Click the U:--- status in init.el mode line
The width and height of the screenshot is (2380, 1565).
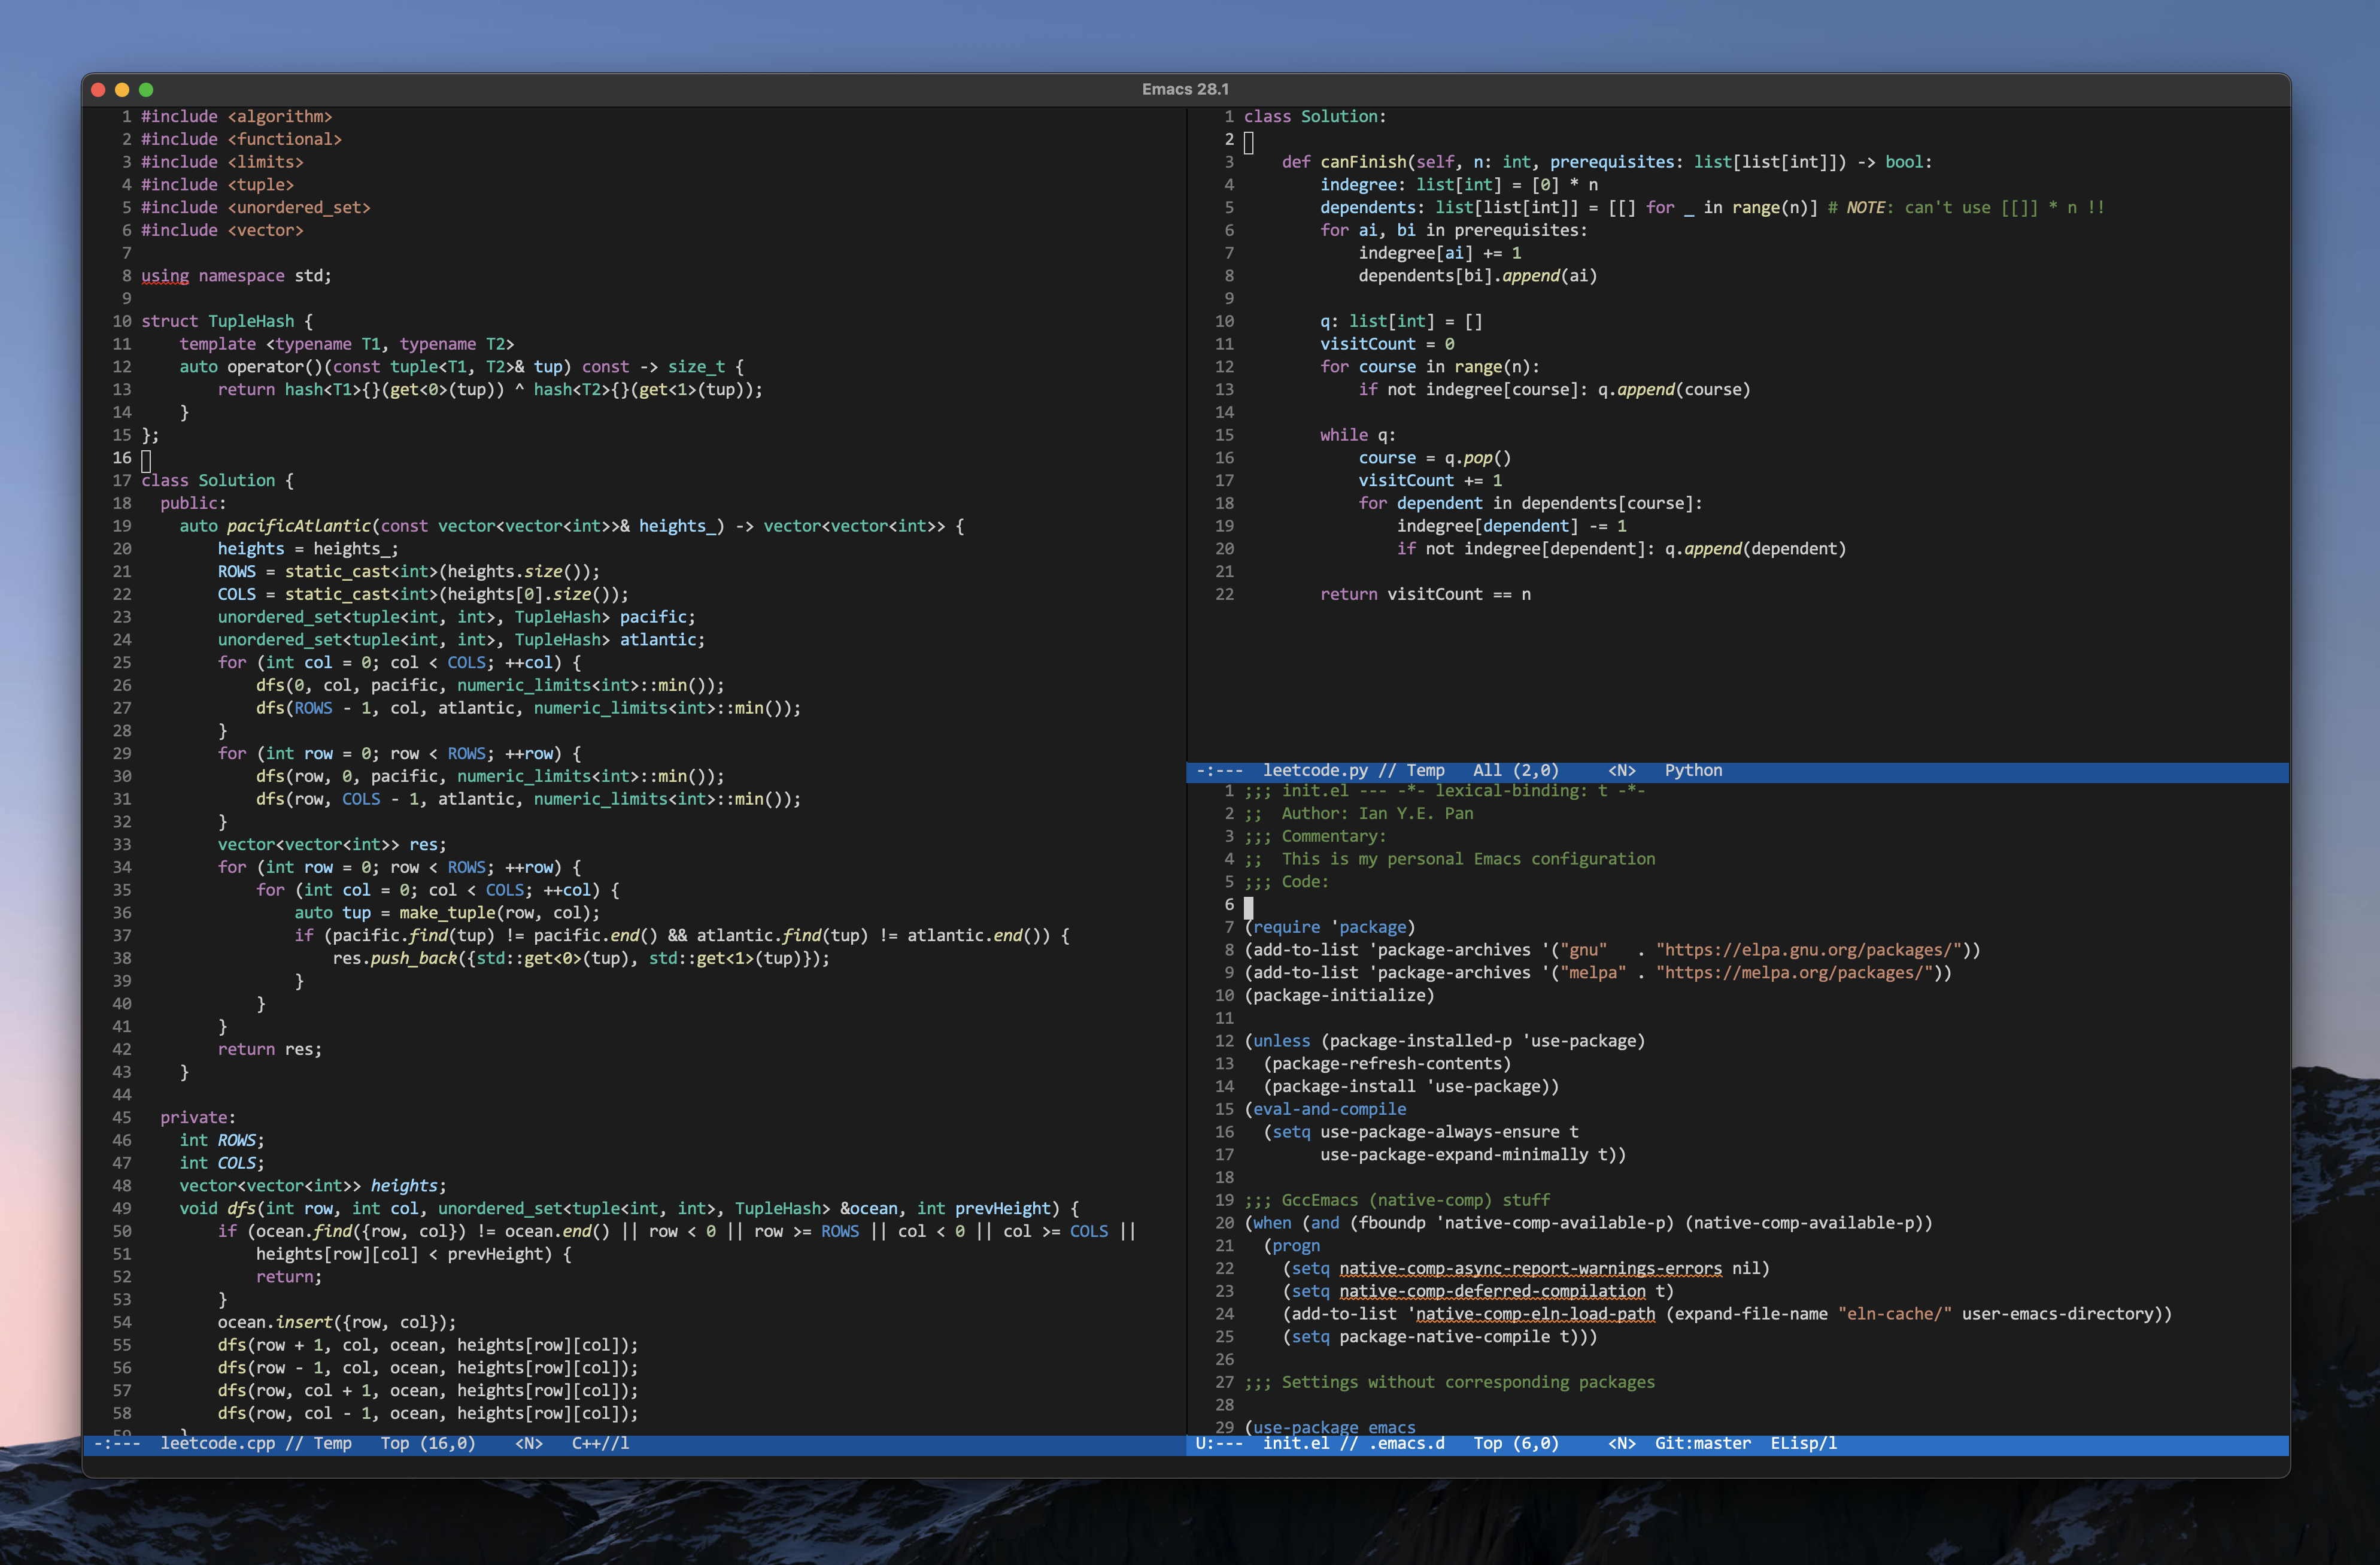tap(1218, 1443)
